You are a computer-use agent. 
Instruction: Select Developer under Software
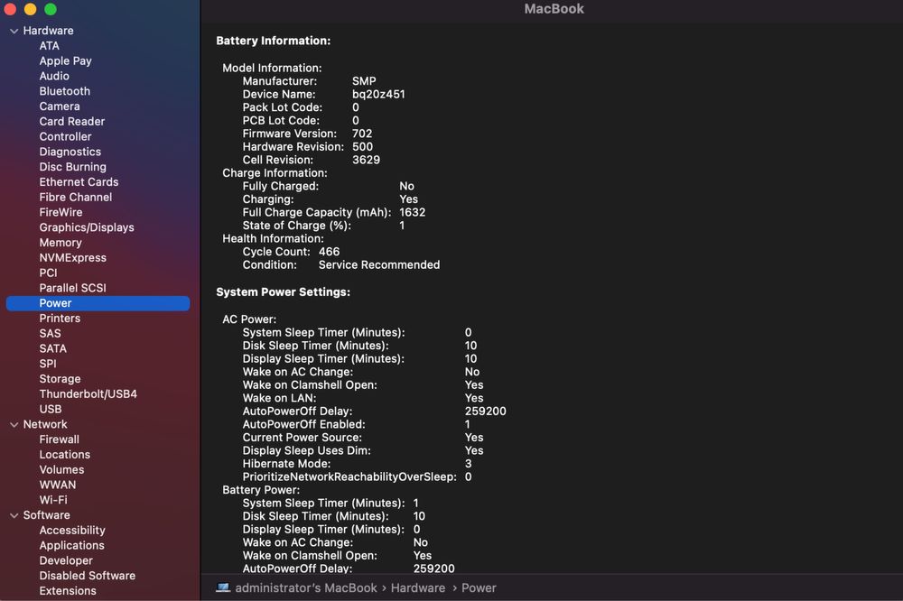(x=66, y=560)
